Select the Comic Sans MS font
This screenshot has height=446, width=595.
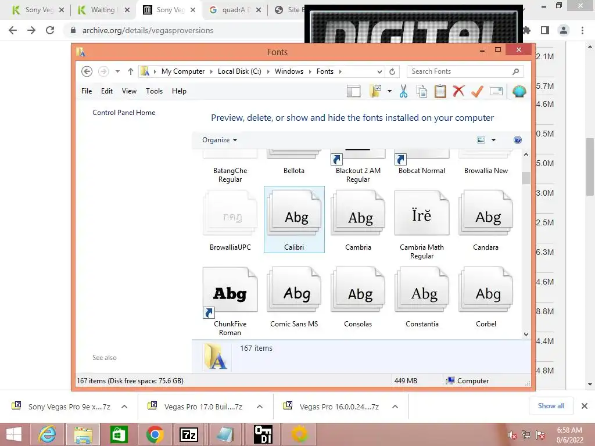pos(294,297)
